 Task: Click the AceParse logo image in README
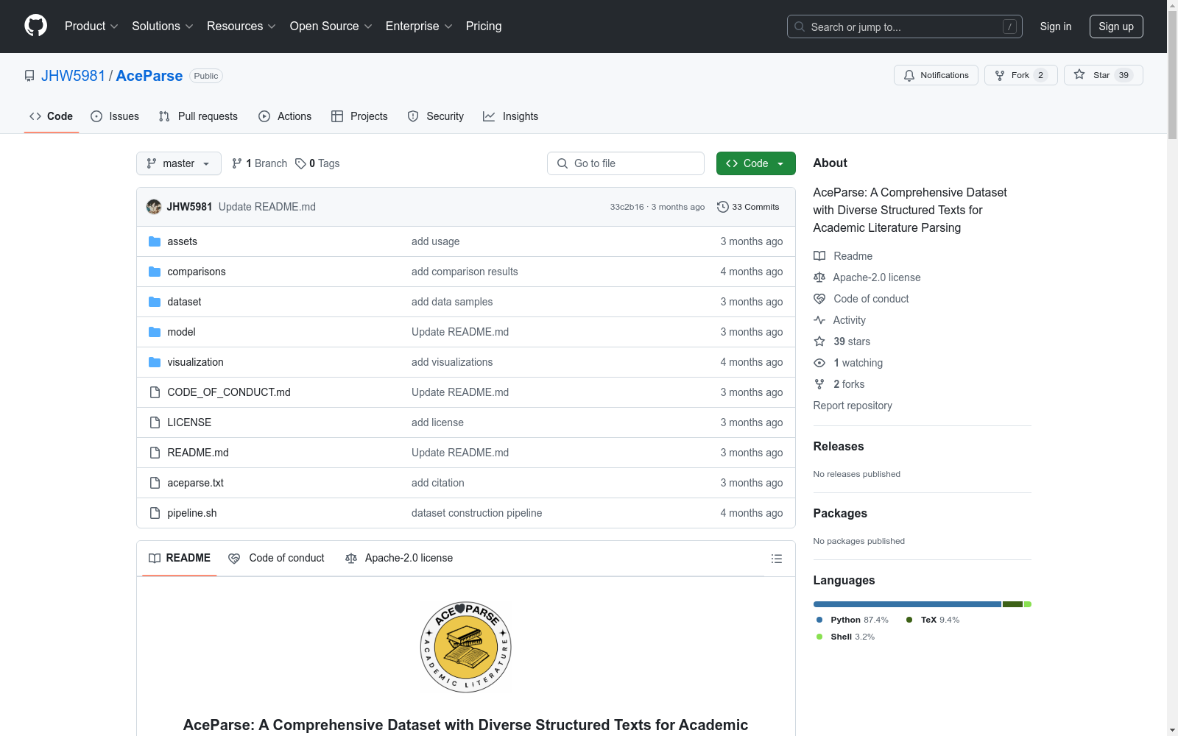466,647
